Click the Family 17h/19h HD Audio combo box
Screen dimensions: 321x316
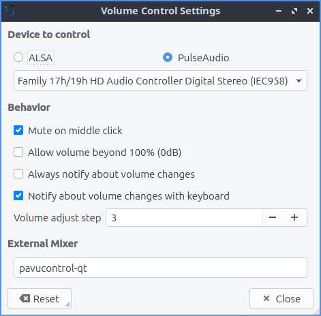click(160, 80)
